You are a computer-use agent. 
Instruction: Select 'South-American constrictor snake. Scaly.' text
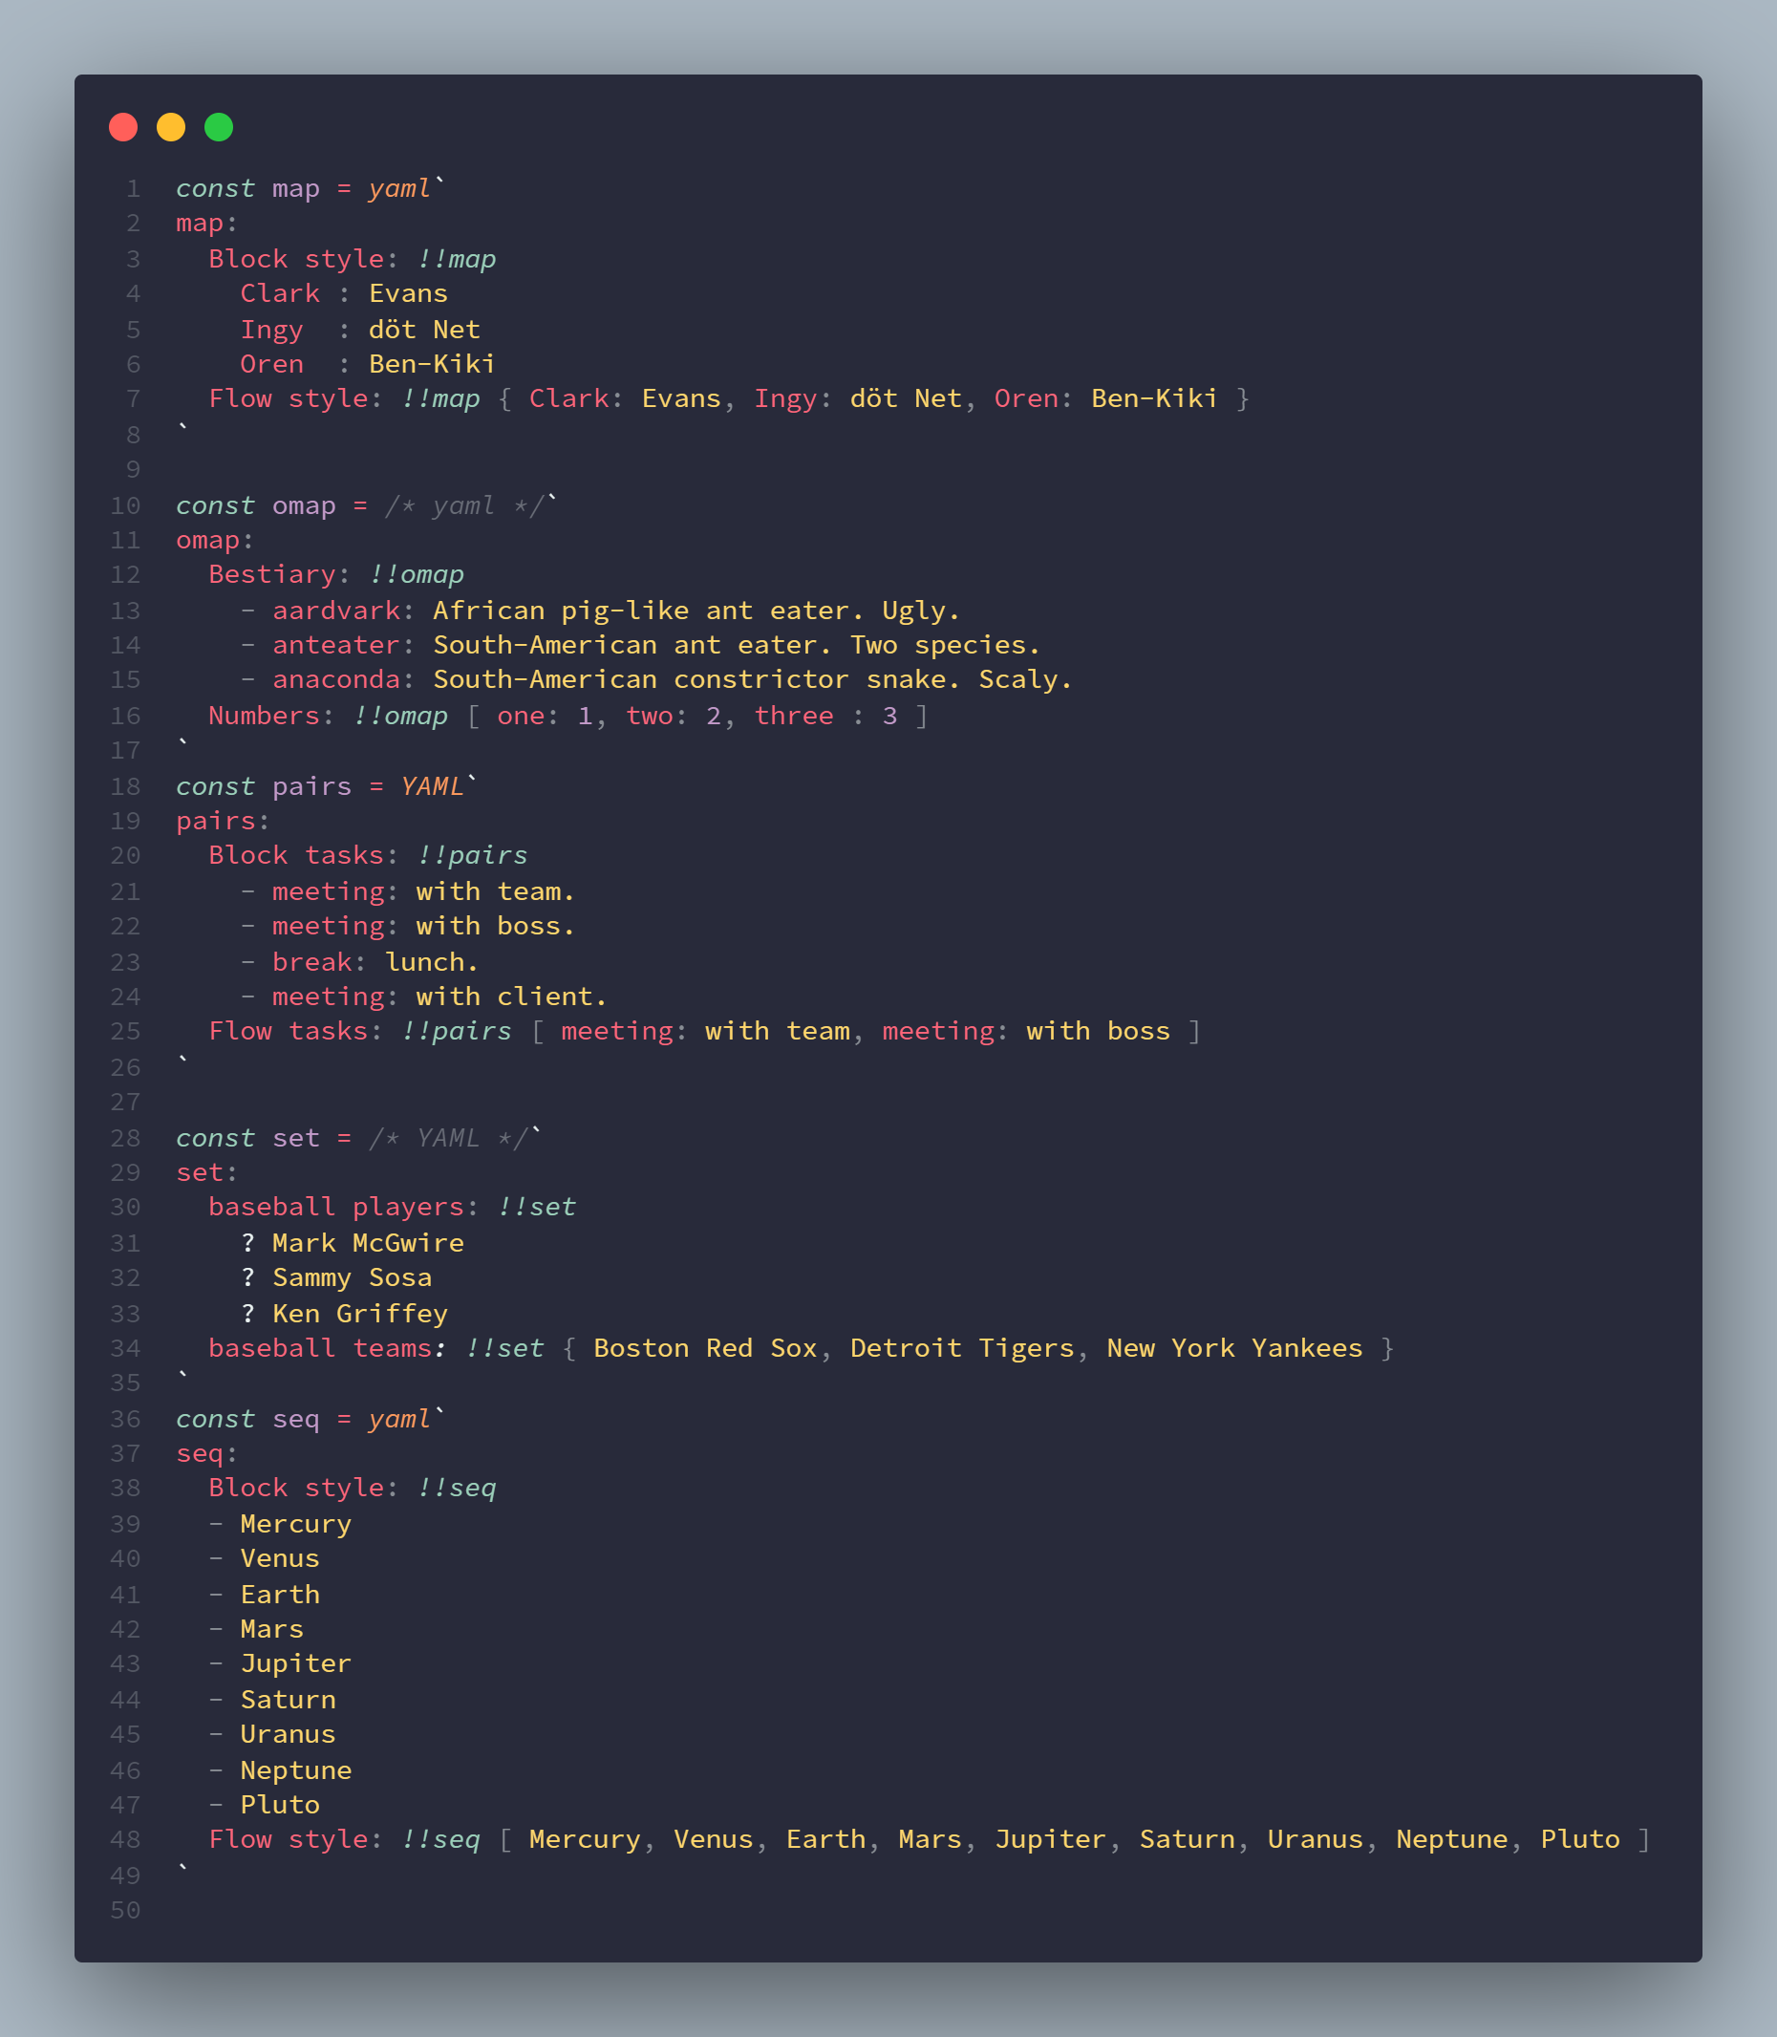753,679
